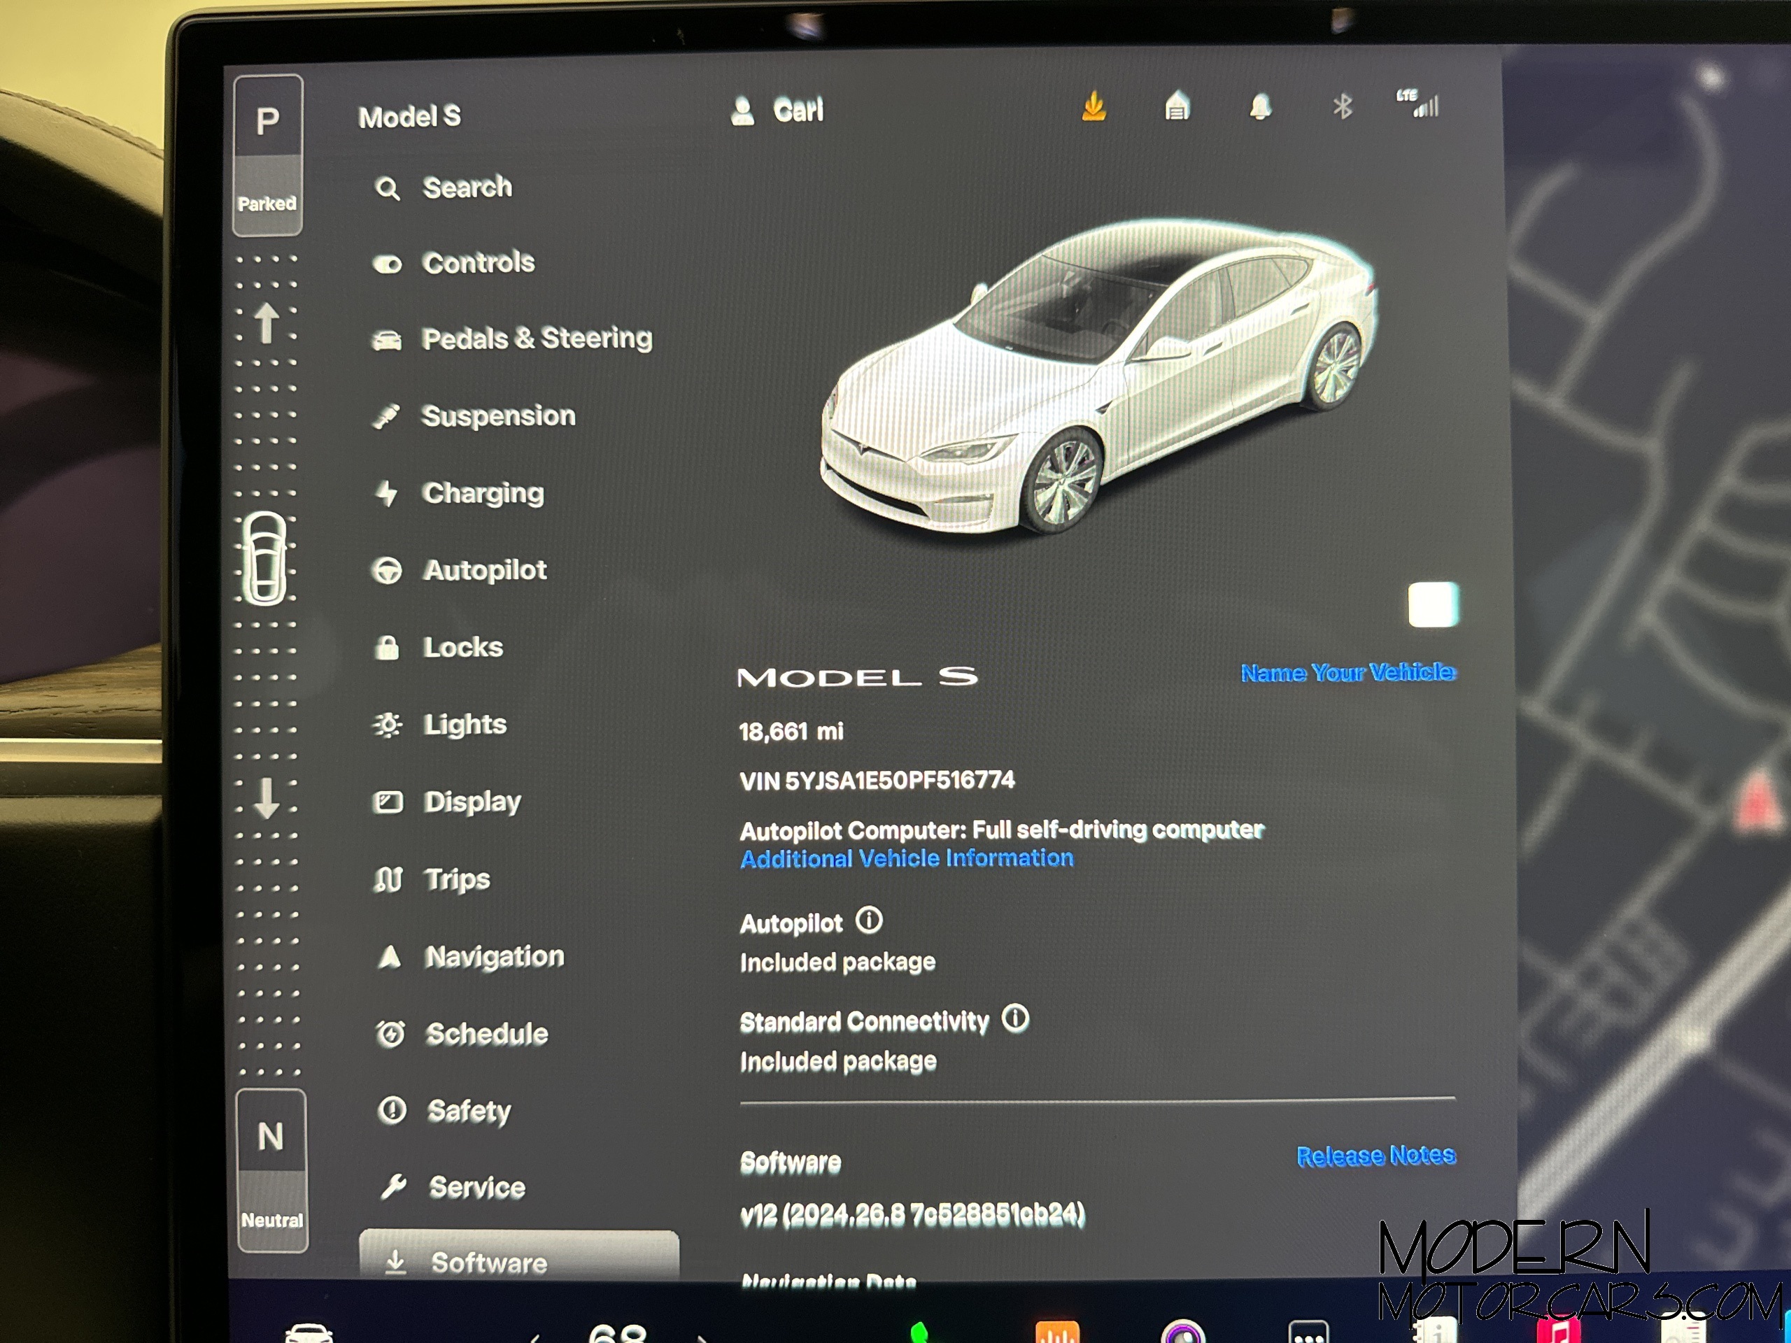The width and height of the screenshot is (1791, 1343).
Task: Open the Carl driver profile
Action: pyautogui.click(x=777, y=110)
